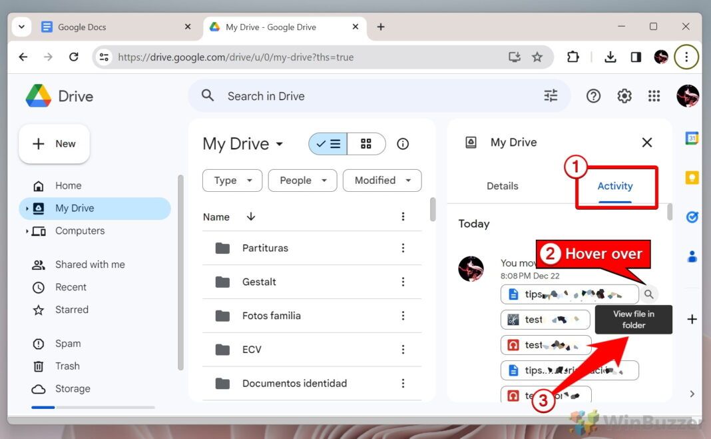This screenshot has height=439, width=711.
Task: Expand the Computers tree arrow
Action: tap(27, 231)
